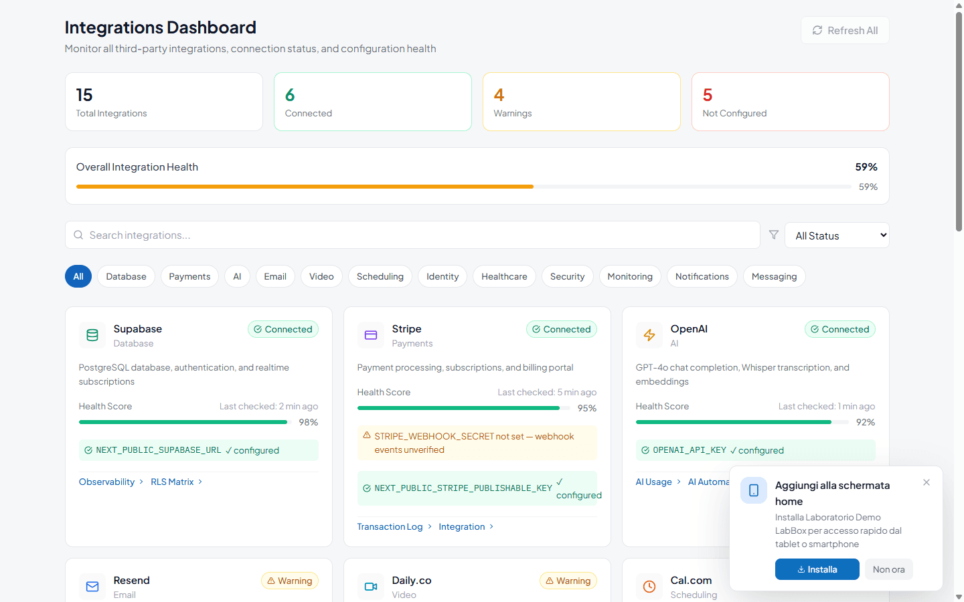Close the Aggiungi alla schermata home popup
Viewport: 964px width, 602px height.
927,482
